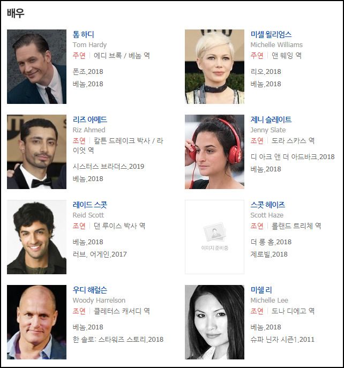Open 슈파 닌자 시즌1,2011 link
The width and height of the screenshot is (344, 368).
(282, 340)
